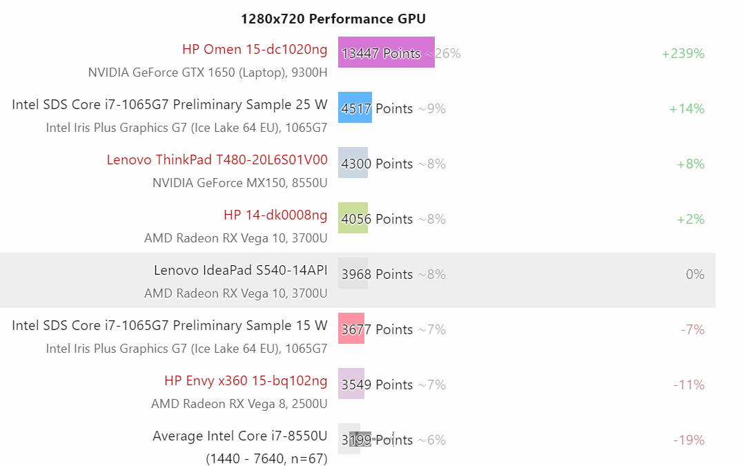744x466 pixels.
Task: Open the Lenovo ThinkPad T480-20L6S01V00 link
Action: click(217, 160)
